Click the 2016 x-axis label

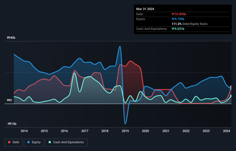click(64, 131)
